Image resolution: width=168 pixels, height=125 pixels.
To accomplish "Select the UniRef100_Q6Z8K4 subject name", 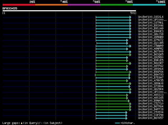I will click(x=151, y=89).
